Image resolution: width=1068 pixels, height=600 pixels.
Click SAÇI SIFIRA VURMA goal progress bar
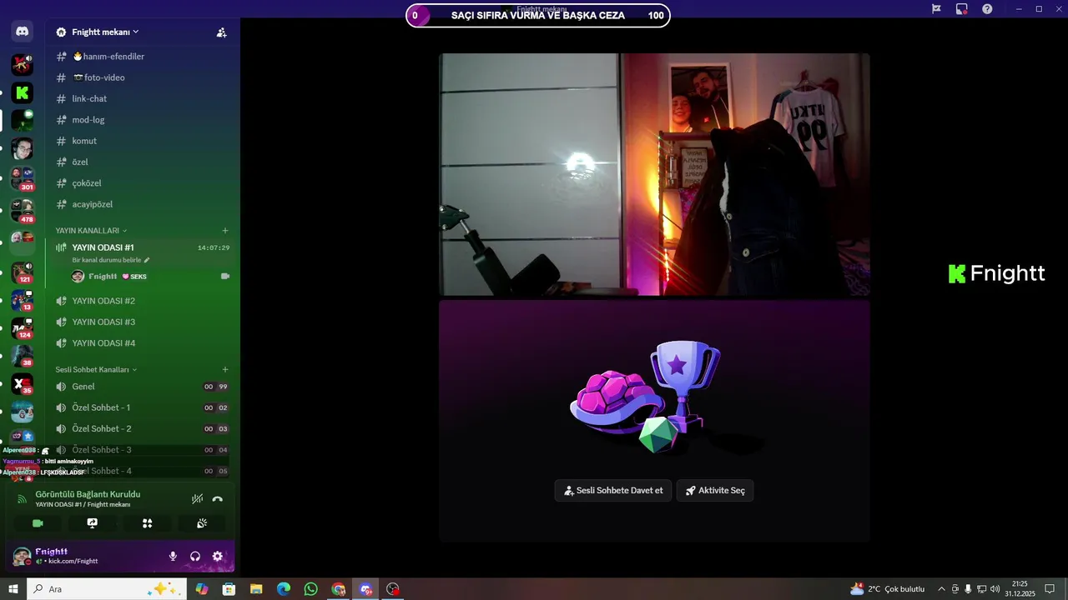point(538,15)
